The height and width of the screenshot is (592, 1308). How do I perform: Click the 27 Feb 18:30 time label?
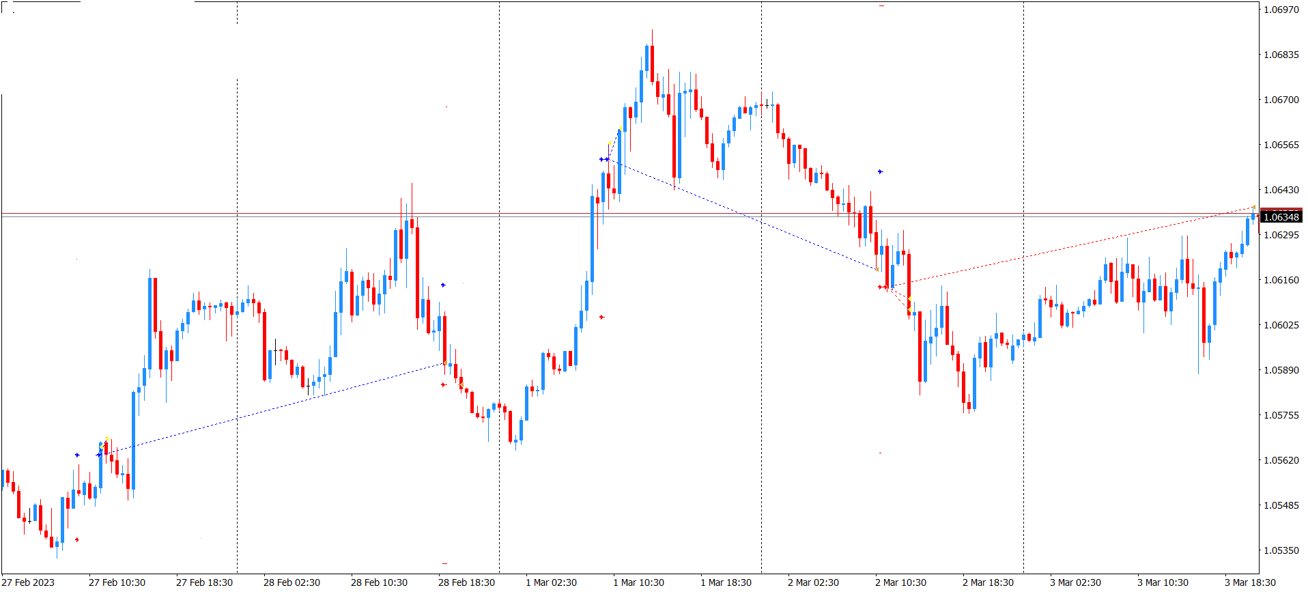(204, 582)
